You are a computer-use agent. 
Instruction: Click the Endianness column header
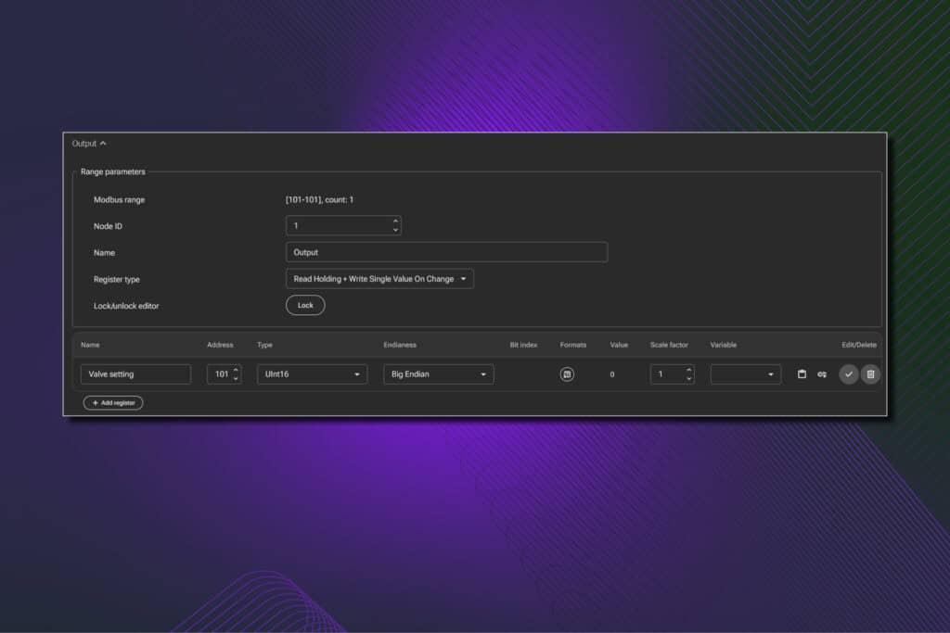(x=400, y=345)
